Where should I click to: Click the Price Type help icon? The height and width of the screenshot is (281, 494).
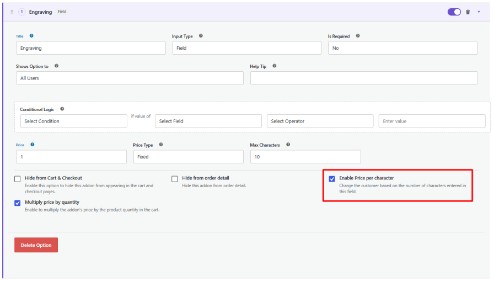[161, 145]
